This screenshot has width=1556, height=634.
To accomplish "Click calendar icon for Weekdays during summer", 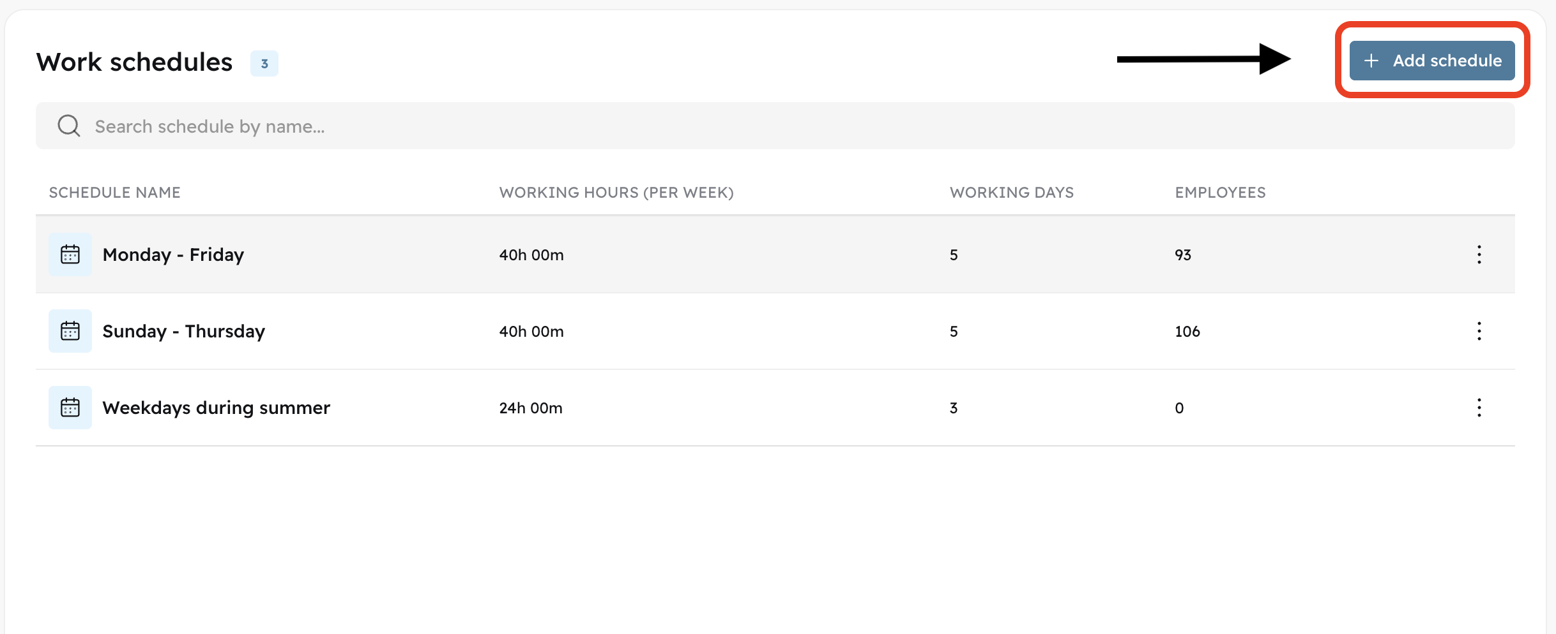I will point(70,408).
